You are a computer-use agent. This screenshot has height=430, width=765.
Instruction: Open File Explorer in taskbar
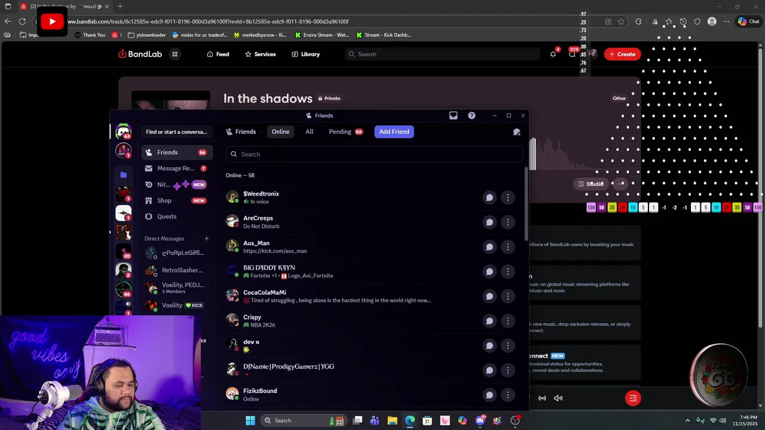click(x=392, y=420)
